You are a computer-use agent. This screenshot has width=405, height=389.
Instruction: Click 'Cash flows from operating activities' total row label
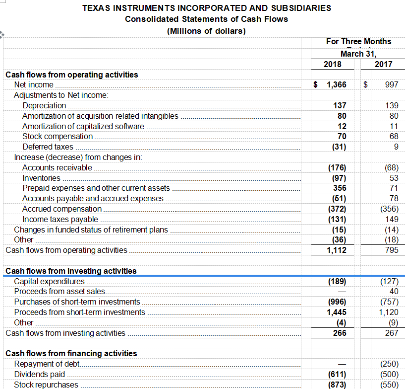coord(66,250)
